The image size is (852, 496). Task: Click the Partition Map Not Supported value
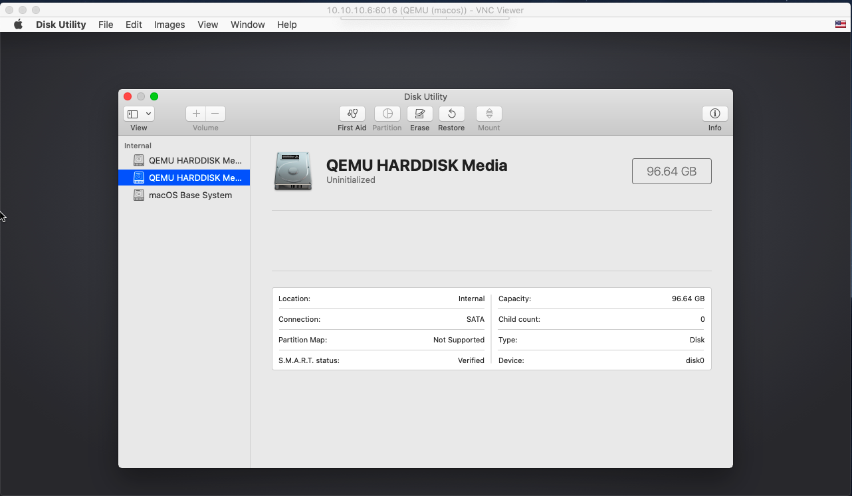click(459, 340)
